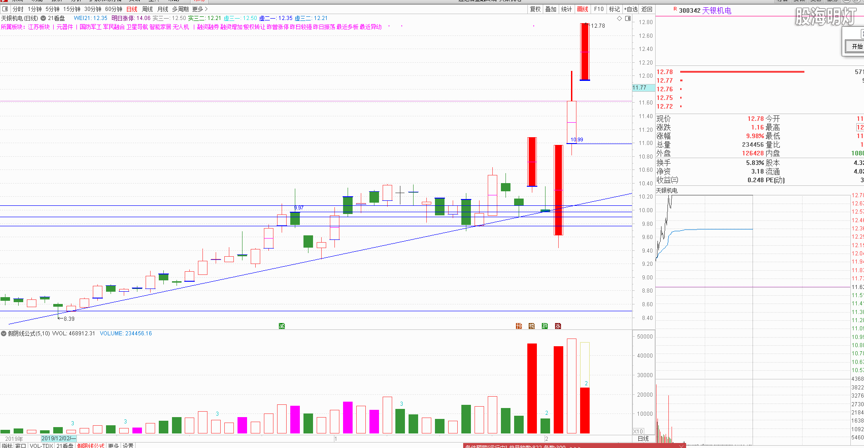This screenshot has width=864, height=448.
Task: Click the 元器件 sector link
Action: (x=65, y=27)
